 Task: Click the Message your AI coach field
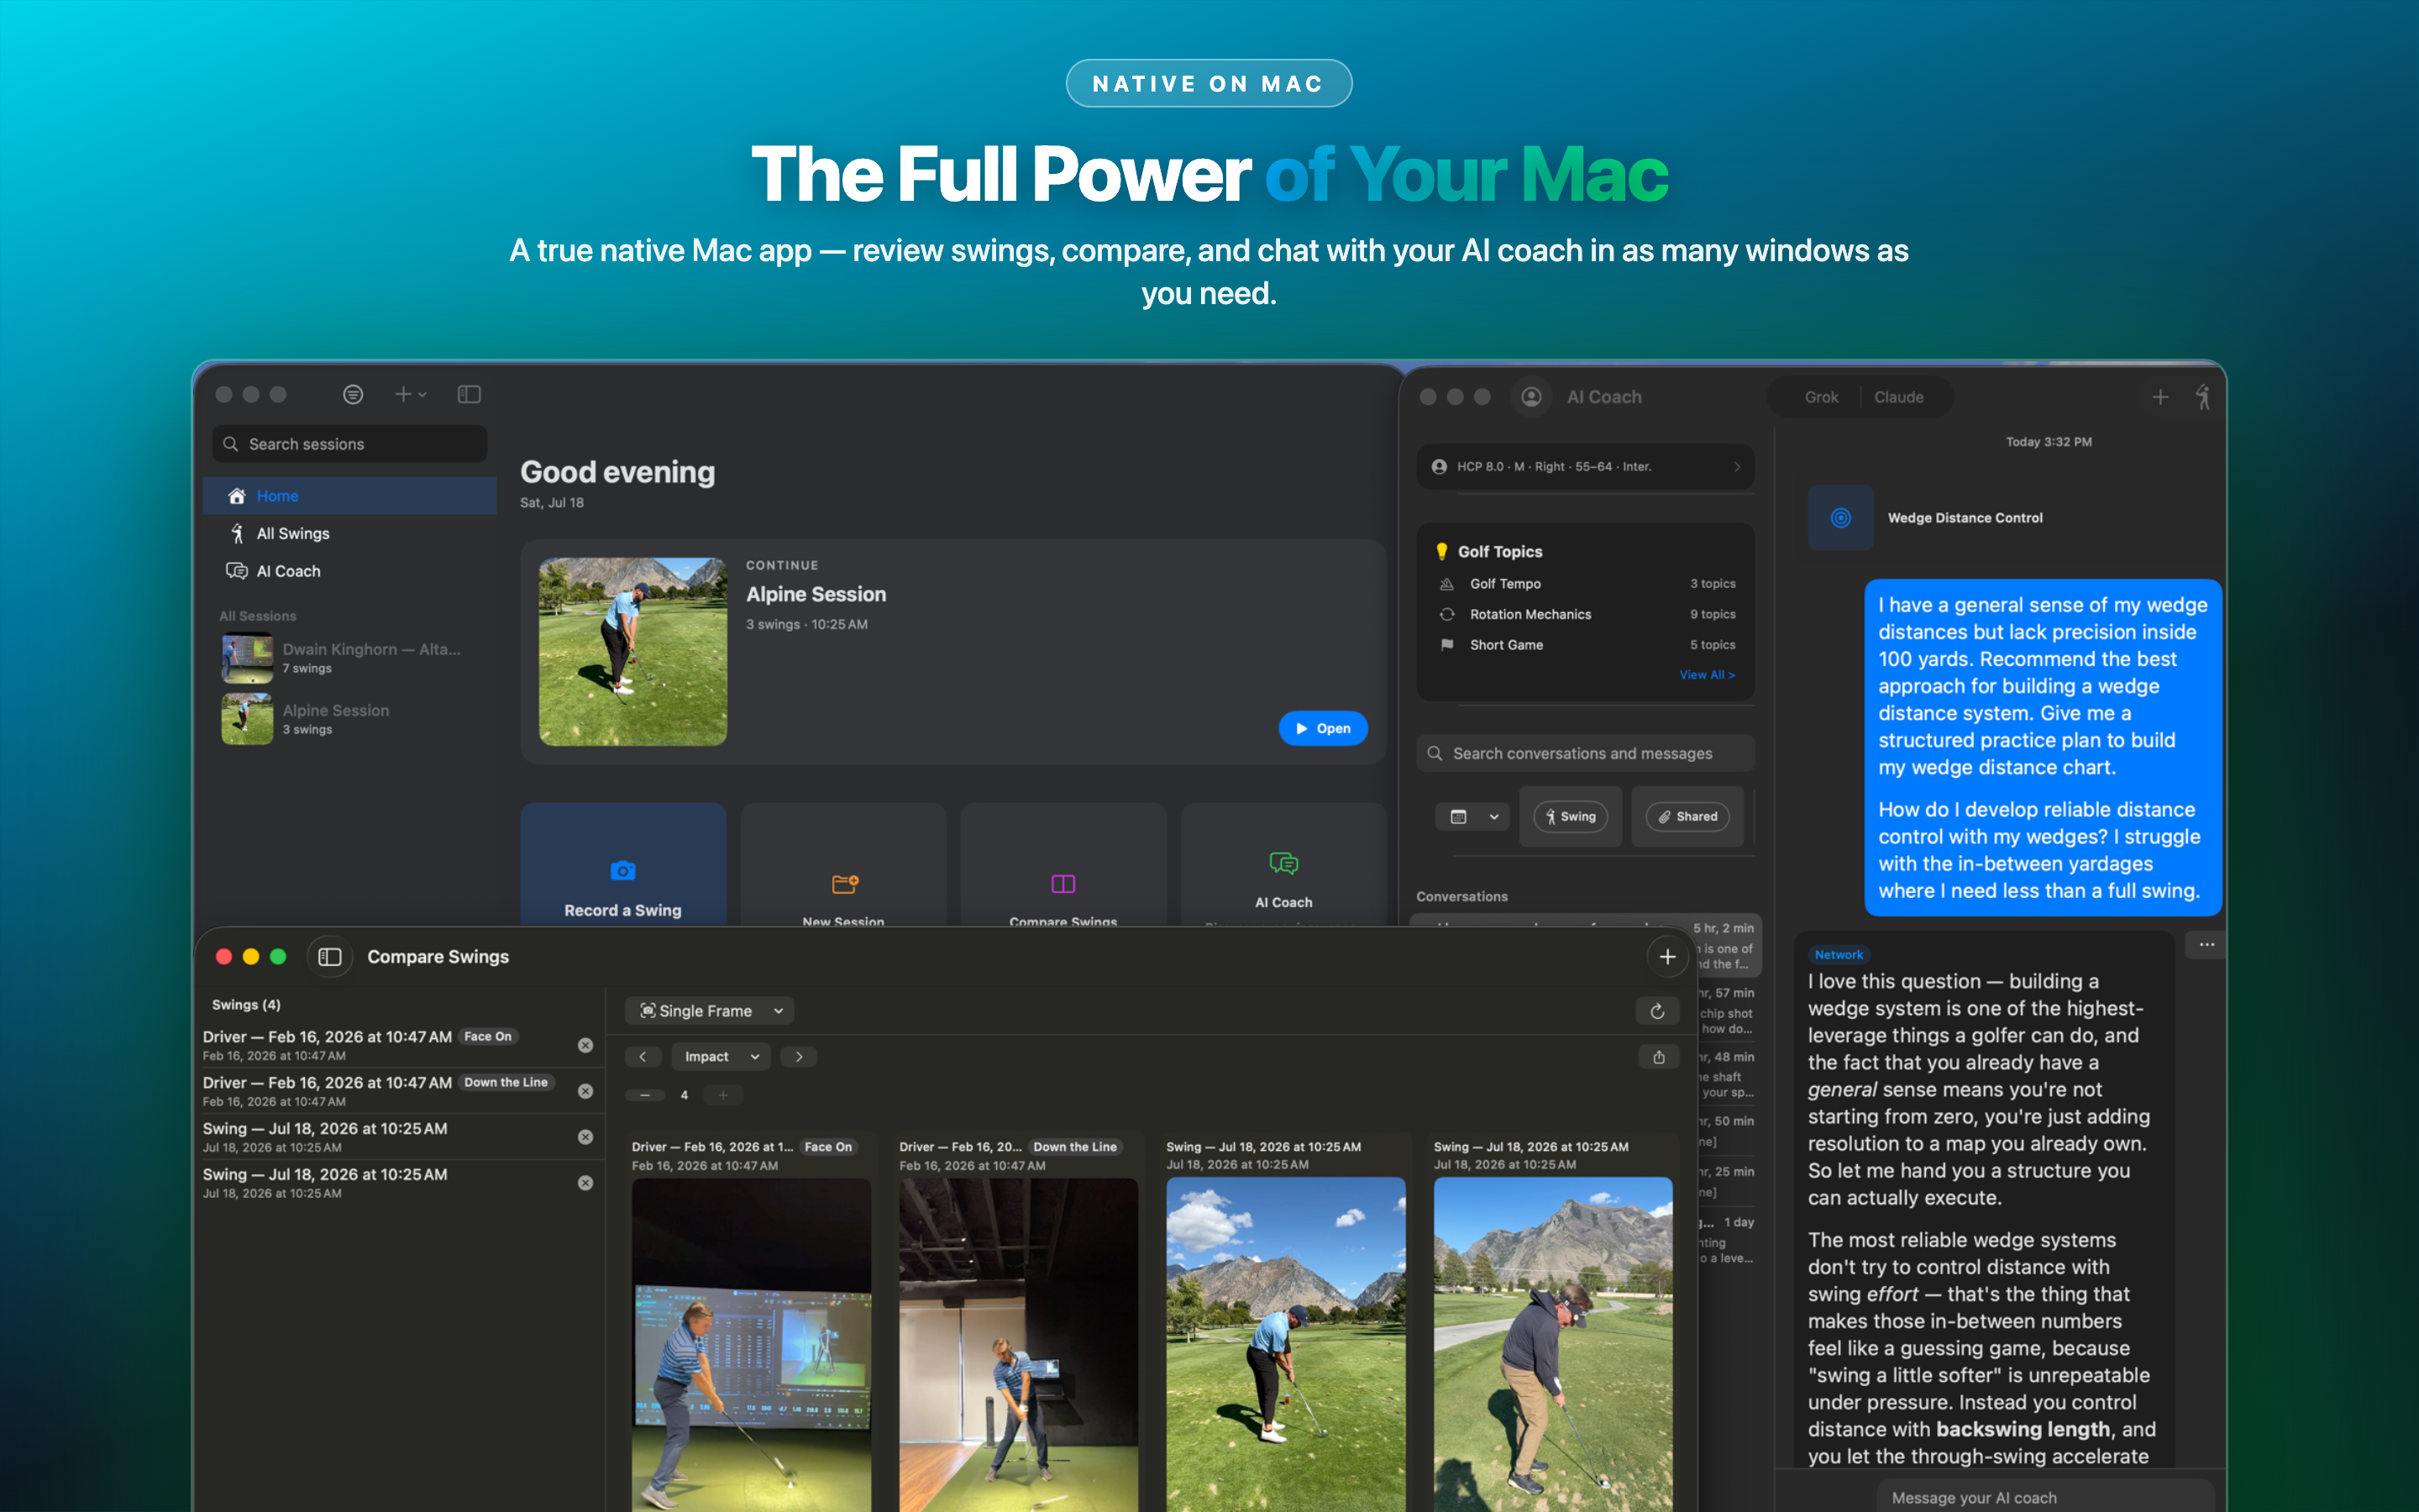point(2044,1497)
